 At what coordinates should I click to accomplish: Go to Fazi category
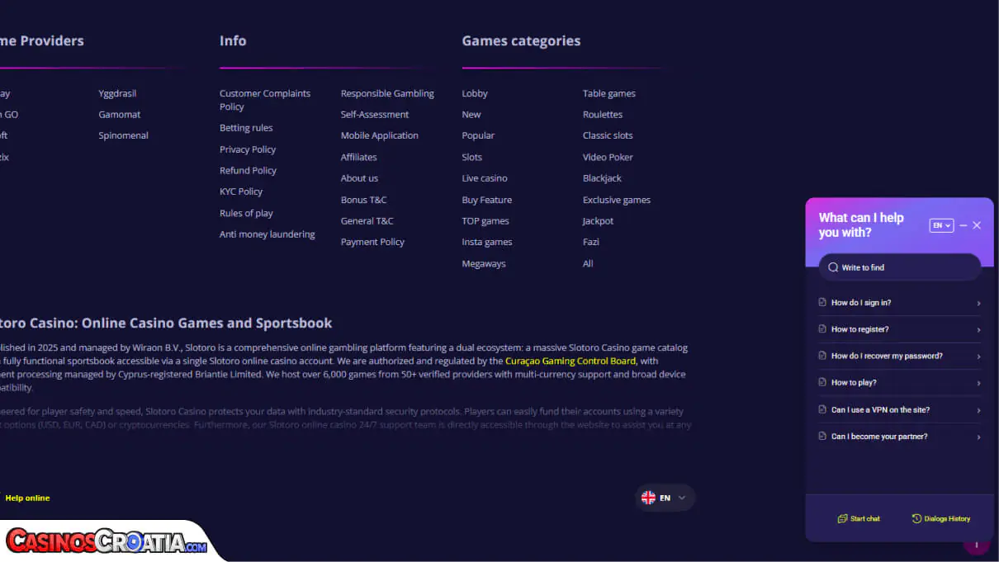click(591, 242)
